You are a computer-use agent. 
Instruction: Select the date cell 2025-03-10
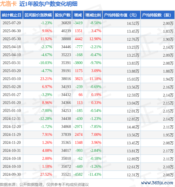tap(12, 79)
